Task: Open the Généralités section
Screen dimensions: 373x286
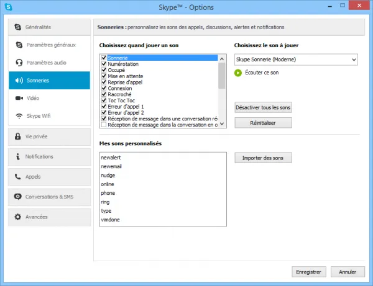Action: click(x=50, y=27)
